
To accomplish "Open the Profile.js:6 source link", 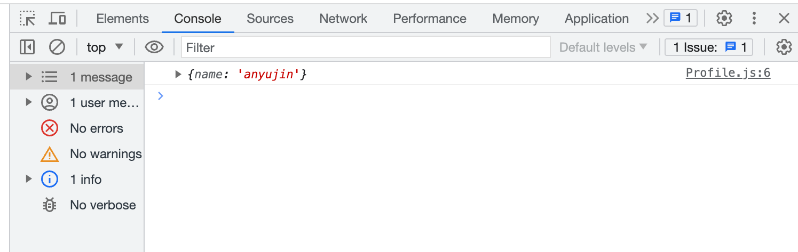I will click(728, 73).
